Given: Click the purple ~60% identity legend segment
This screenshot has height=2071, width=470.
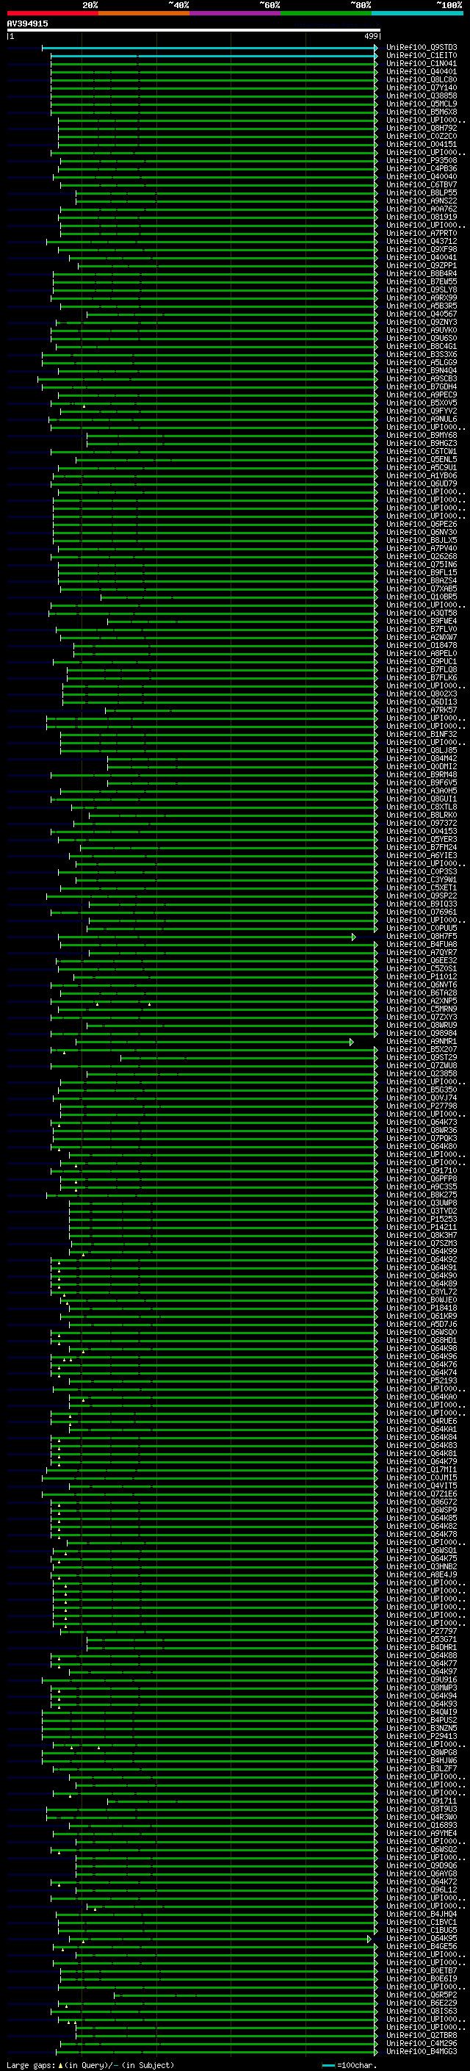Looking at the screenshot, I should (236, 13).
